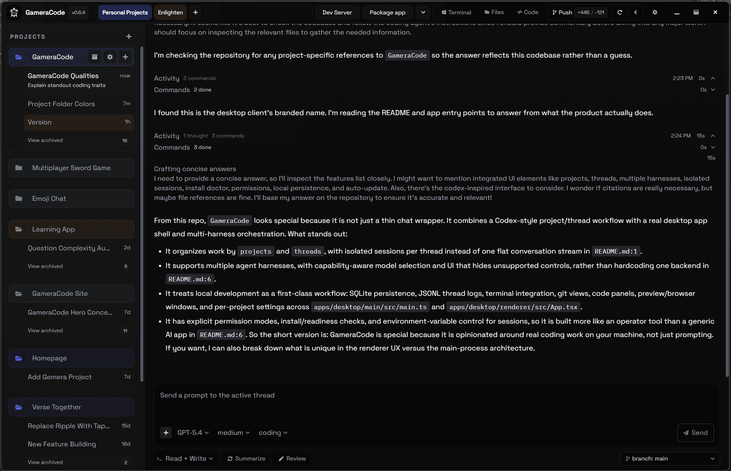Click the Learning App folder icon
Screen dimensions: 731x471
[19, 229]
